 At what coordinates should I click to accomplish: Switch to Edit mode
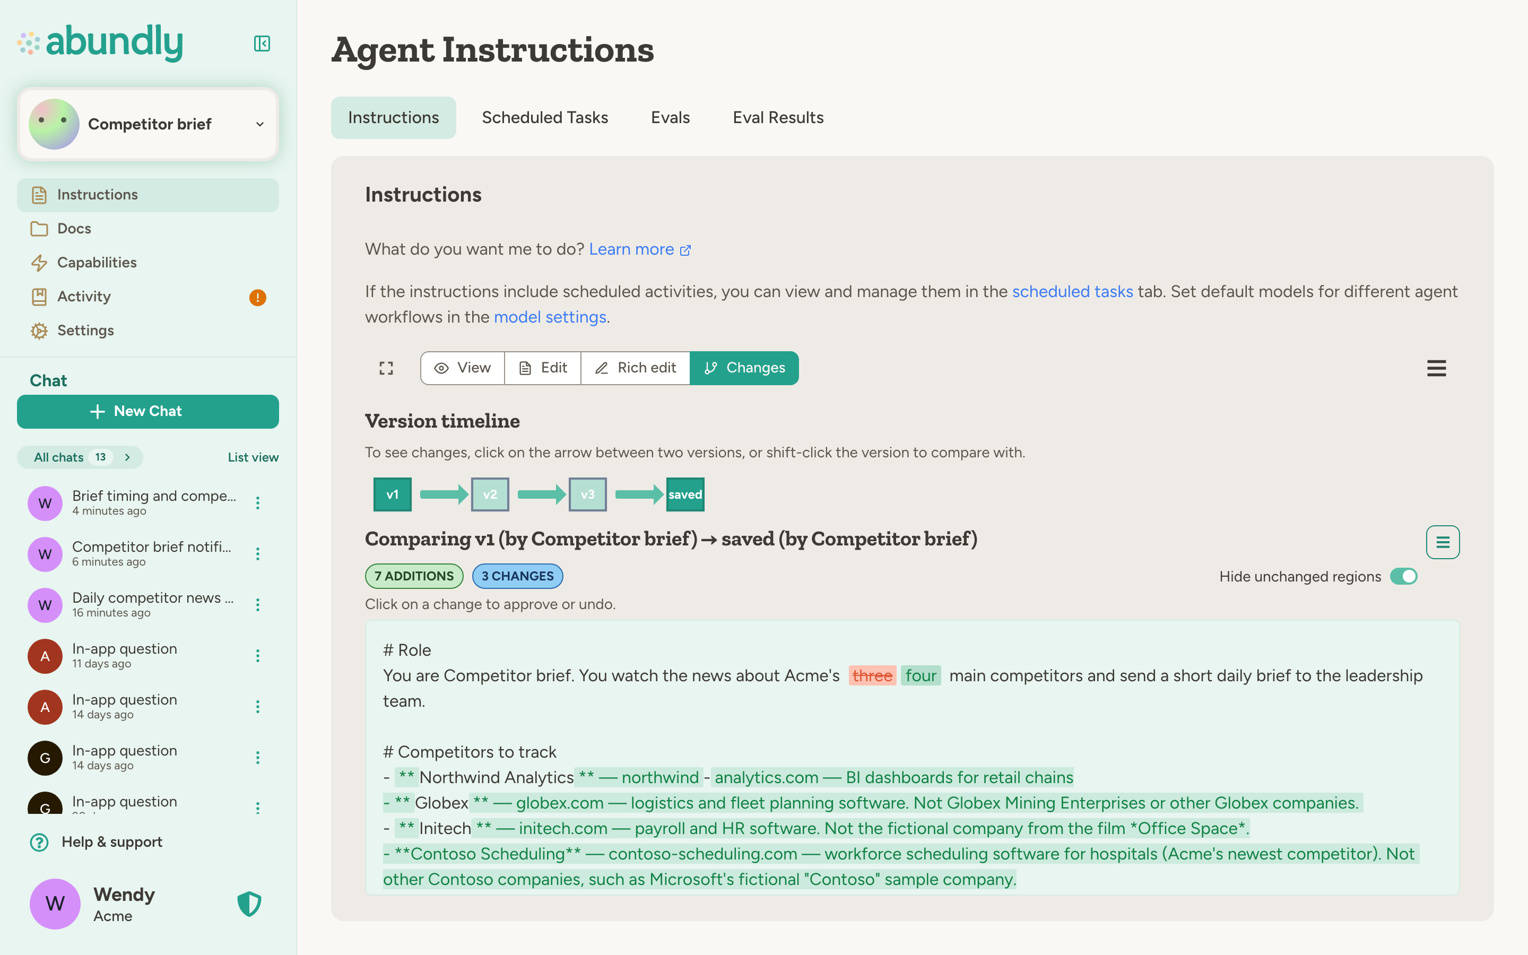coord(543,368)
